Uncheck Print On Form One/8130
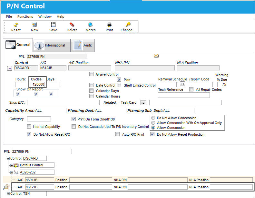The image size is (255, 198). (x=74, y=119)
